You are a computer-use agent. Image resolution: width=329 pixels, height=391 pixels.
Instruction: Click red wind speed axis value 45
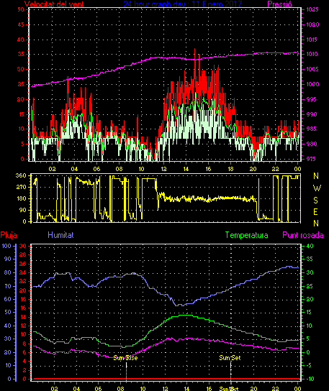[21, 24]
